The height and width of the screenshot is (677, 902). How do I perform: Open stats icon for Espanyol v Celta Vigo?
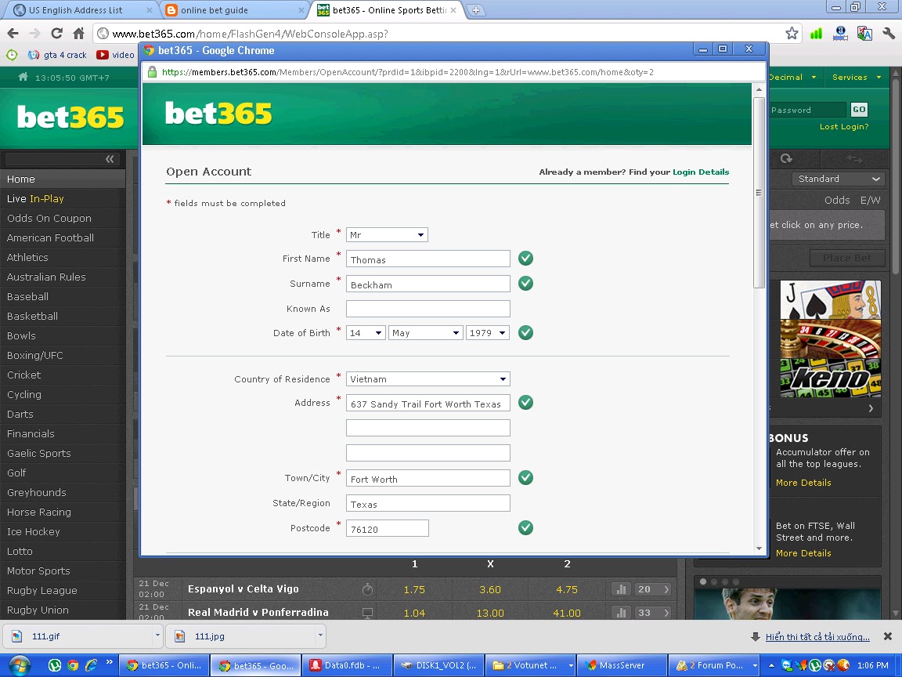pyautogui.click(x=621, y=589)
